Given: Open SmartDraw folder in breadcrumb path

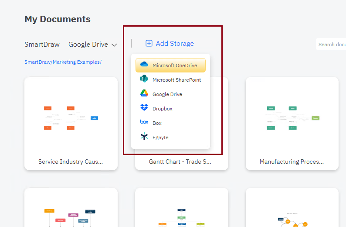Looking at the screenshot, I should pyautogui.click(x=37, y=62).
